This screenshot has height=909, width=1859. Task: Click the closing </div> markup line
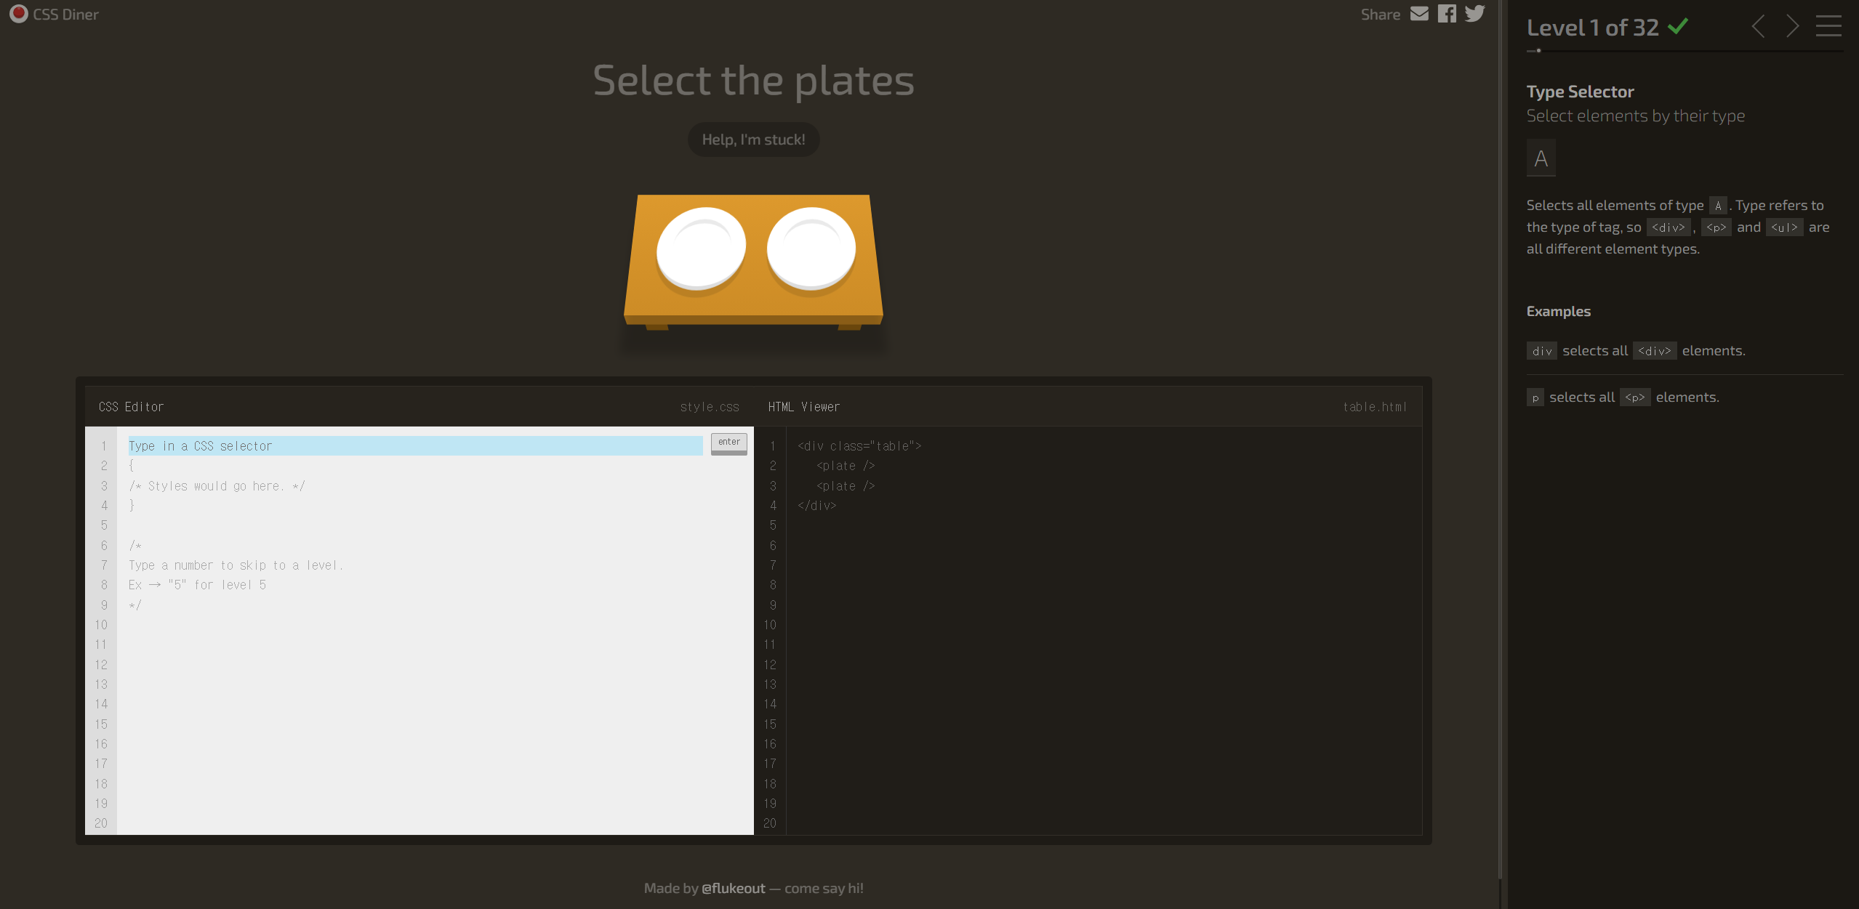[817, 506]
